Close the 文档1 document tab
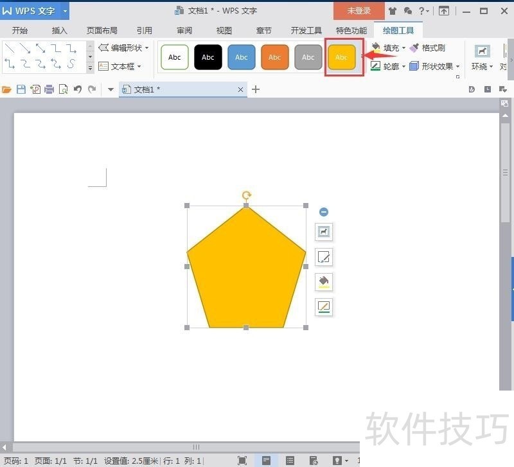This screenshot has width=514, height=467. 240,89
